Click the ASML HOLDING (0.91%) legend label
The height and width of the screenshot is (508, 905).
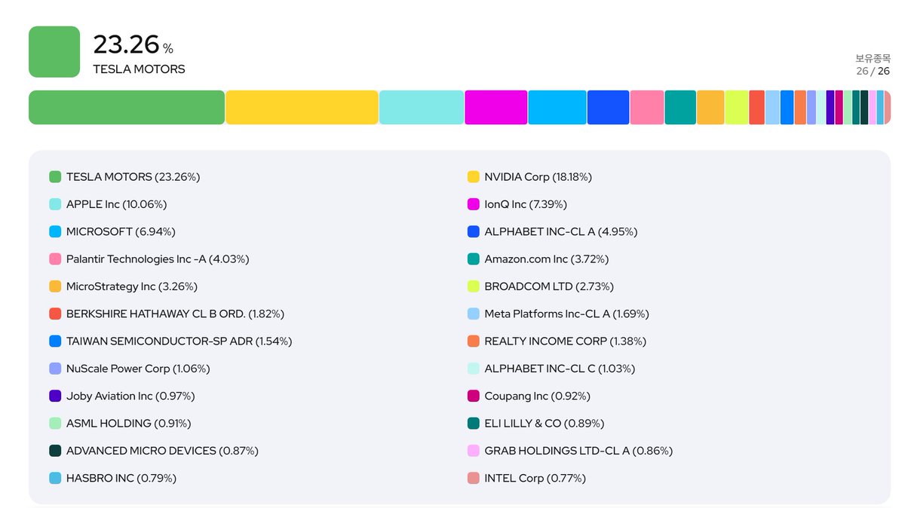[x=129, y=424]
